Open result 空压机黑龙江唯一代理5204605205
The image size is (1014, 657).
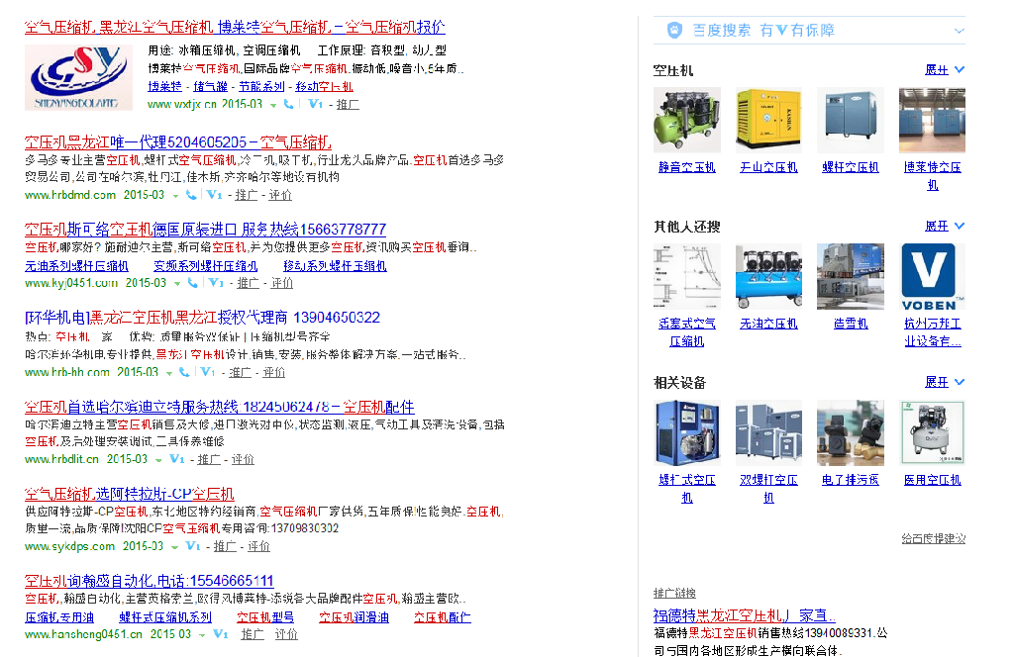tap(178, 142)
